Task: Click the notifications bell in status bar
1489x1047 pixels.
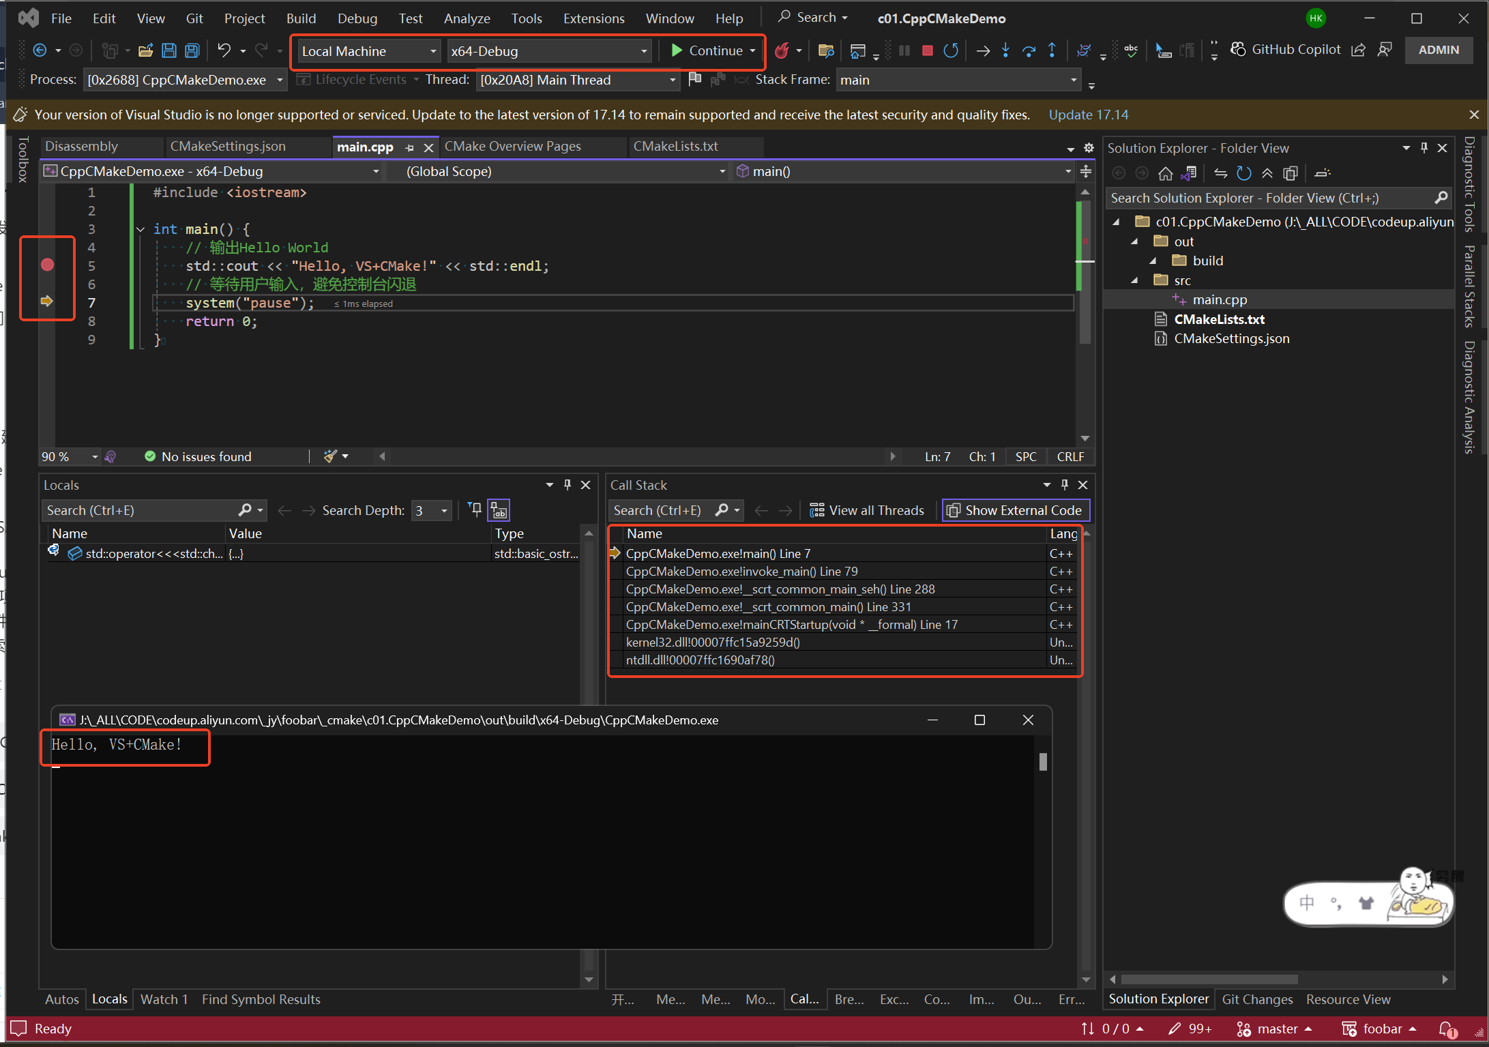Action: (1446, 1029)
